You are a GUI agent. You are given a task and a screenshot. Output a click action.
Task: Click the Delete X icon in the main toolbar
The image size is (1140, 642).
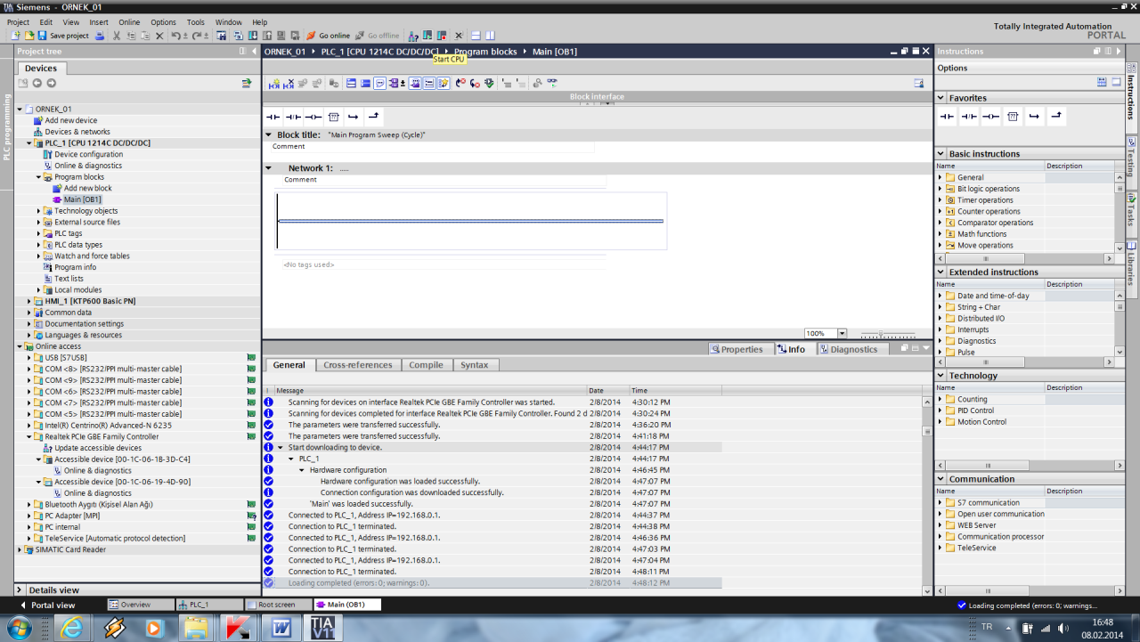pyautogui.click(x=159, y=36)
